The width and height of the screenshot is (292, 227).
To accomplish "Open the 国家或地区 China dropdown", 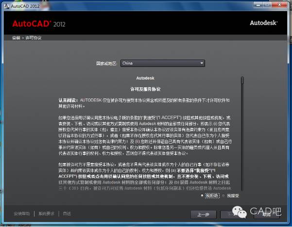I will tap(163, 63).
